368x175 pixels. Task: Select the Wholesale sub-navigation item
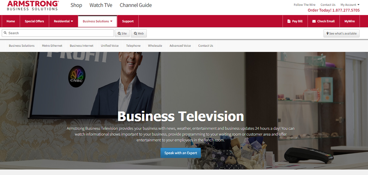point(155,46)
